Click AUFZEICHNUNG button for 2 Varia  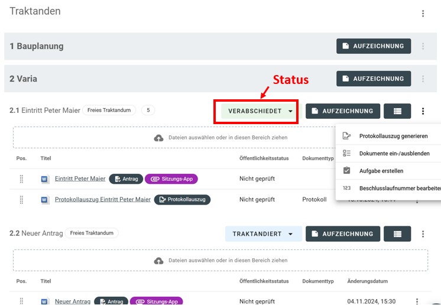click(374, 79)
